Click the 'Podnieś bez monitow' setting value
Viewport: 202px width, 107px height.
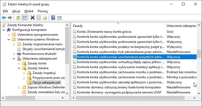pyautogui.click(x=182, y=72)
